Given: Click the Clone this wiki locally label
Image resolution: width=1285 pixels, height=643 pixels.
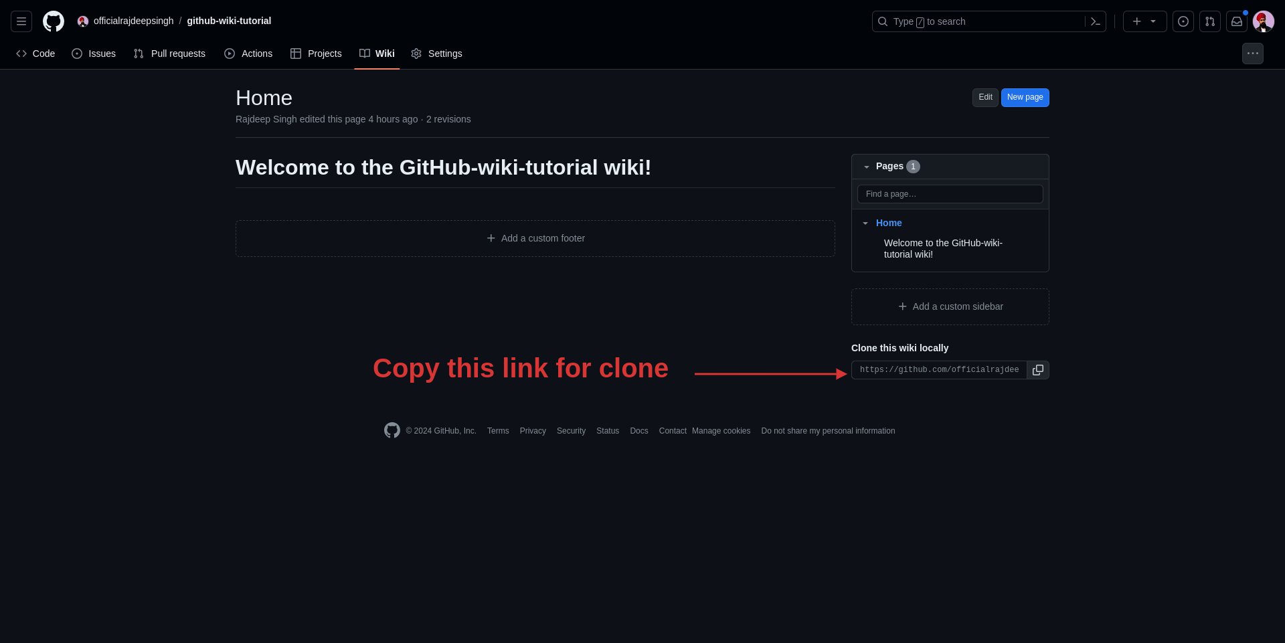Looking at the screenshot, I should tap(899, 348).
